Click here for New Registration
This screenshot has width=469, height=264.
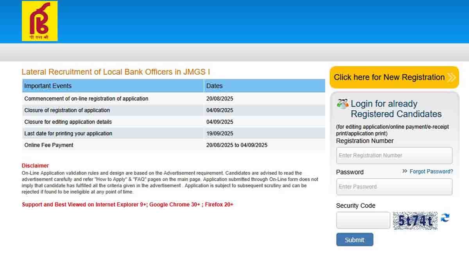pos(389,77)
